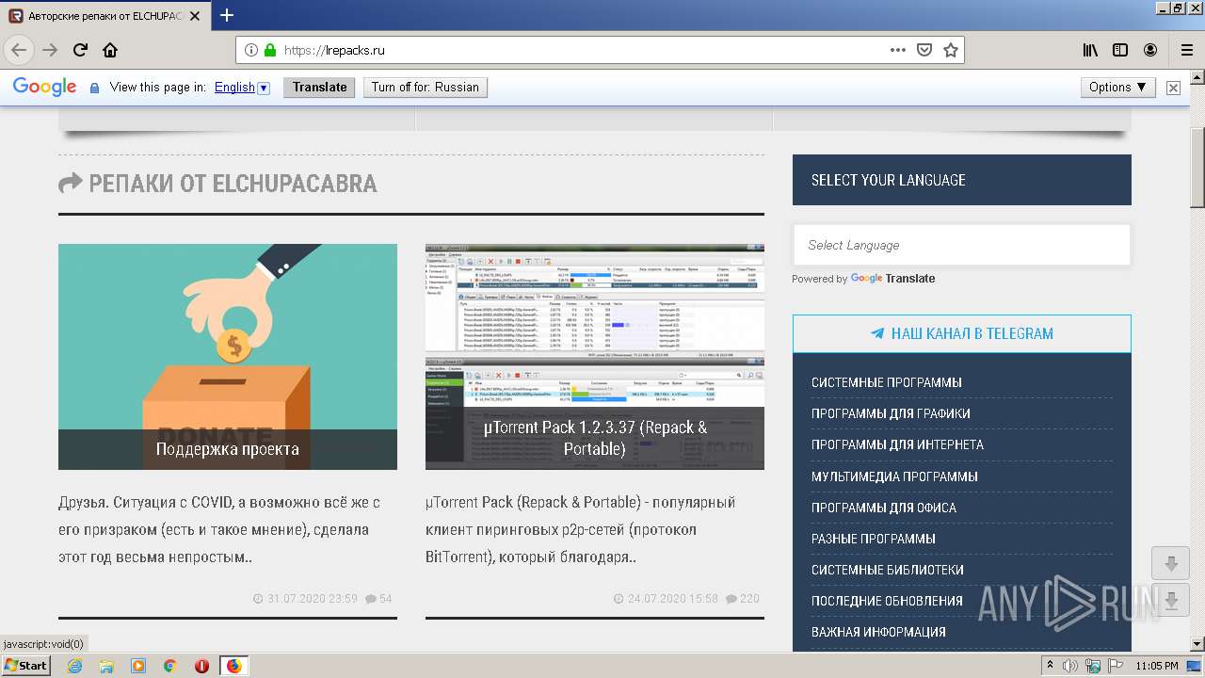Open ПРОГРАММЫ ДЛЯ ИНТЕРНЕТА category
The height and width of the screenshot is (678, 1205).
click(897, 444)
